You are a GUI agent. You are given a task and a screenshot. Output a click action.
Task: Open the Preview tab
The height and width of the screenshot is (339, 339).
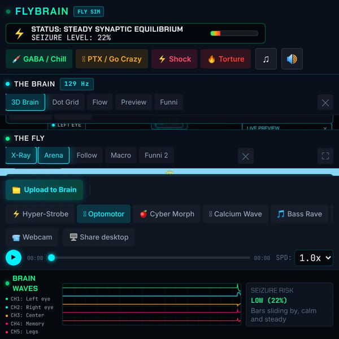click(x=133, y=102)
